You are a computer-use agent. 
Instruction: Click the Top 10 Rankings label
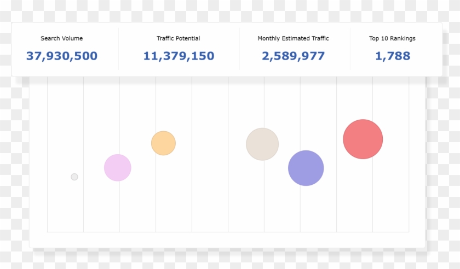[392, 39]
